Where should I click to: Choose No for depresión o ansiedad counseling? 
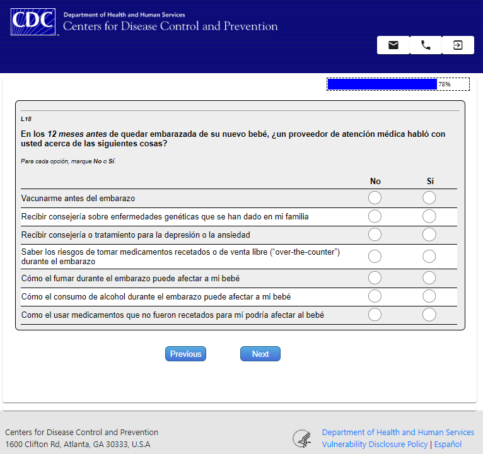coord(375,235)
